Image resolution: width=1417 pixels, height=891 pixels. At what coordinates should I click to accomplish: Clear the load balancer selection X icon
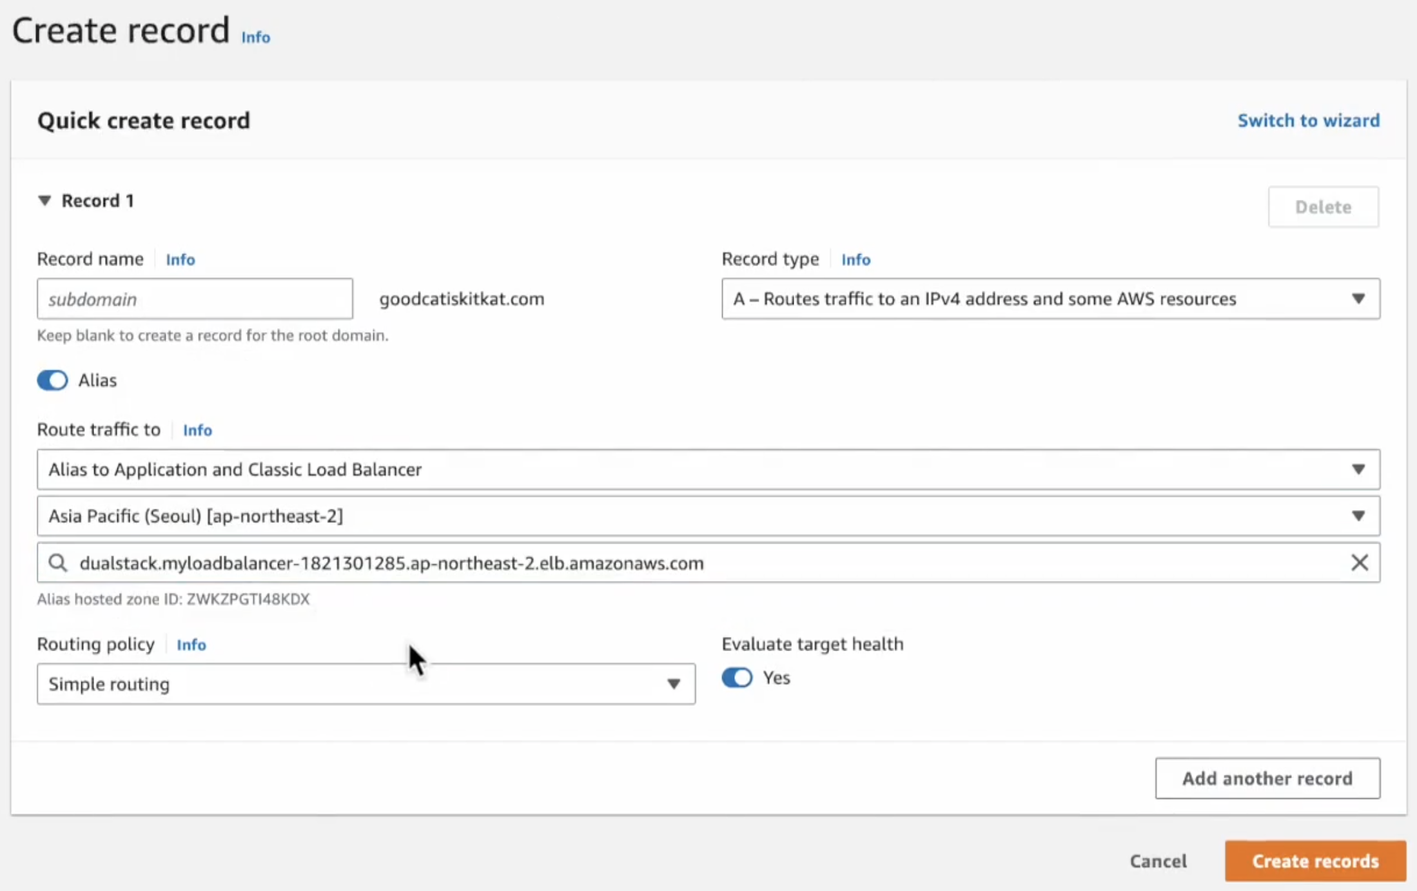1359,563
